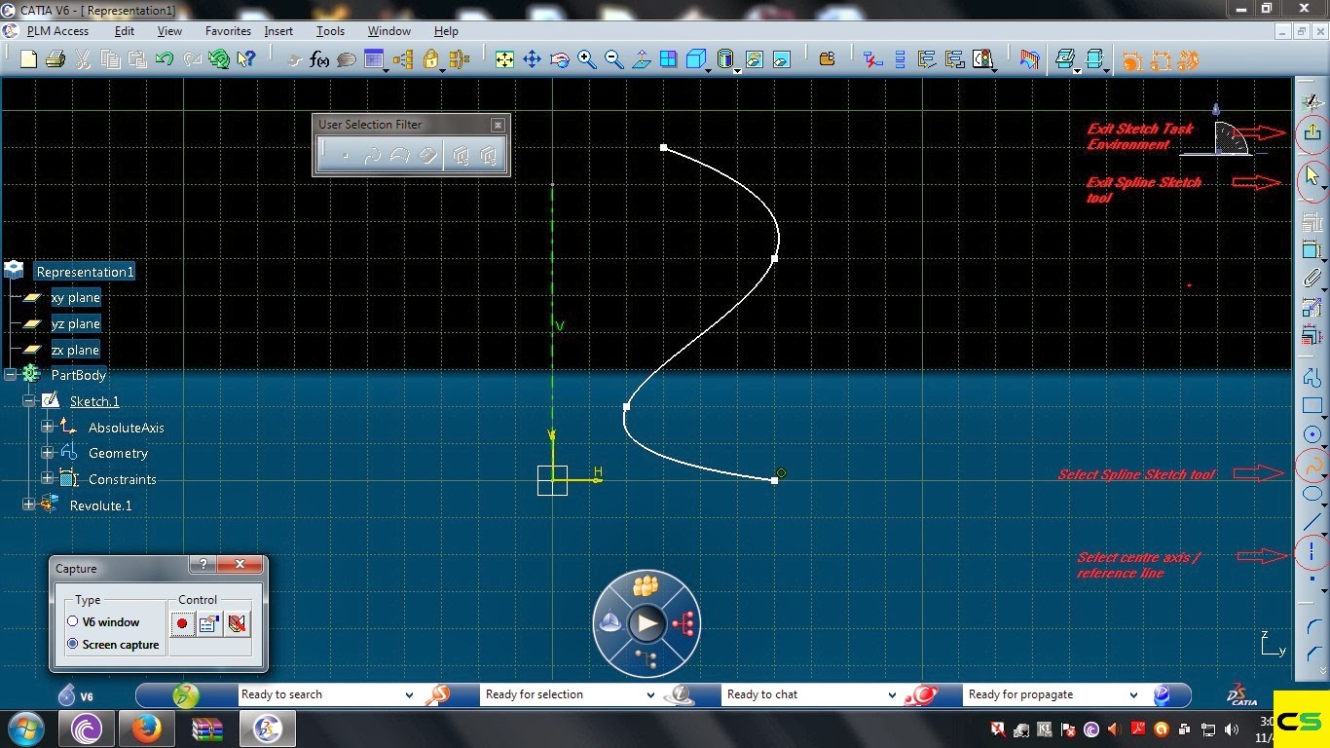
Task: Open the Insert menu
Action: click(x=278, y=31)
